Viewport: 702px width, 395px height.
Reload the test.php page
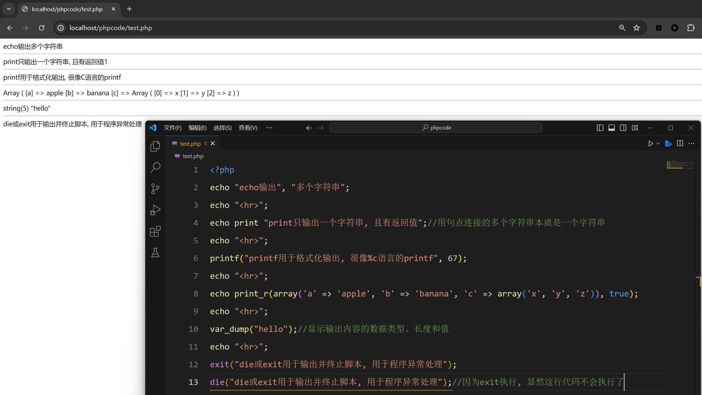[42, 28]
